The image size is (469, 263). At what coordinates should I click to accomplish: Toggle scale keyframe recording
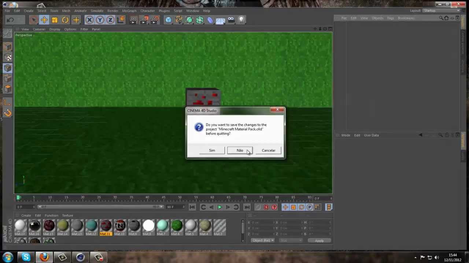(x=293, y=207)
